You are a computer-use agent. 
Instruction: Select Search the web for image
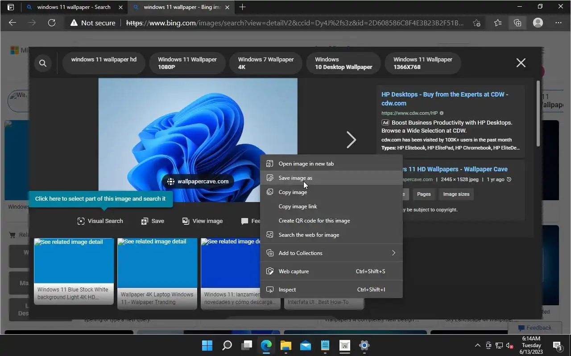click(x=331, y=235)
